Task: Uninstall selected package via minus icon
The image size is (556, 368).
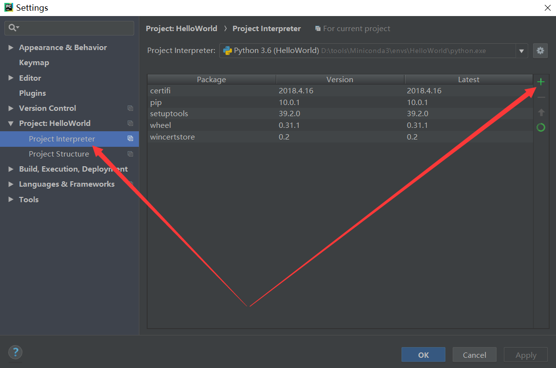Action: [x=540, y=97]
